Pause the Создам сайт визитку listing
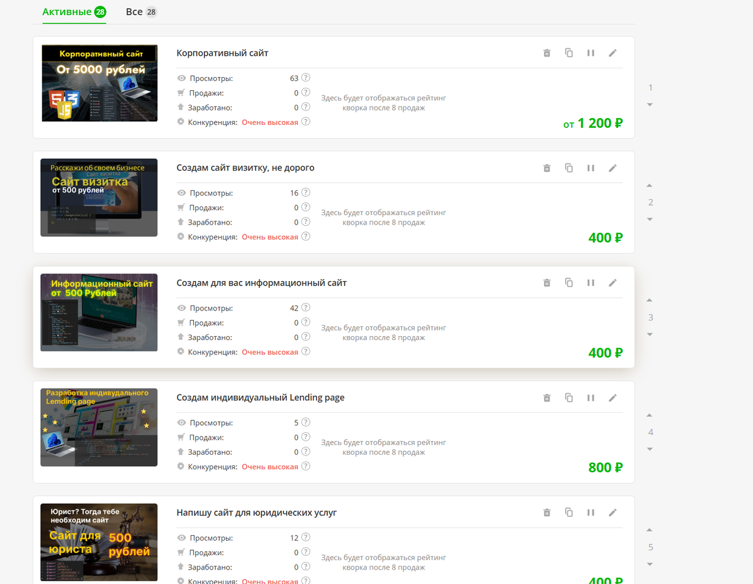This screenshot has width=753, height=584. 590,167
